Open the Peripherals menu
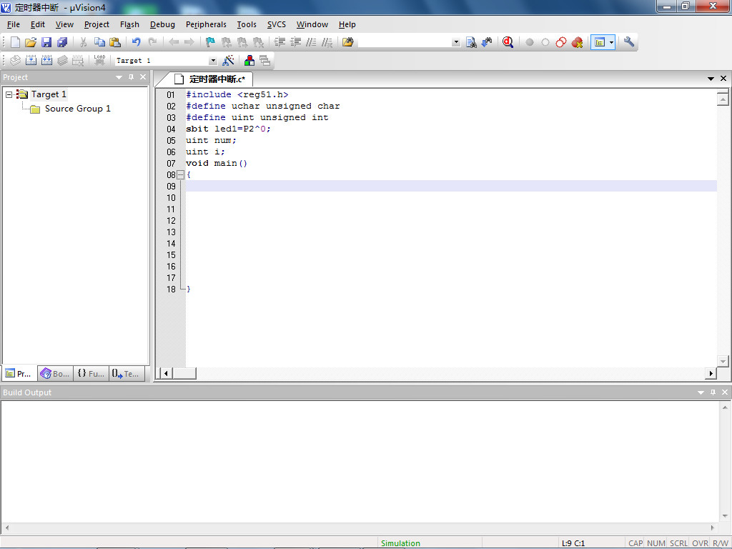Image resolution: width=732 pixels, height=549 pixels. tap(206, 25)
